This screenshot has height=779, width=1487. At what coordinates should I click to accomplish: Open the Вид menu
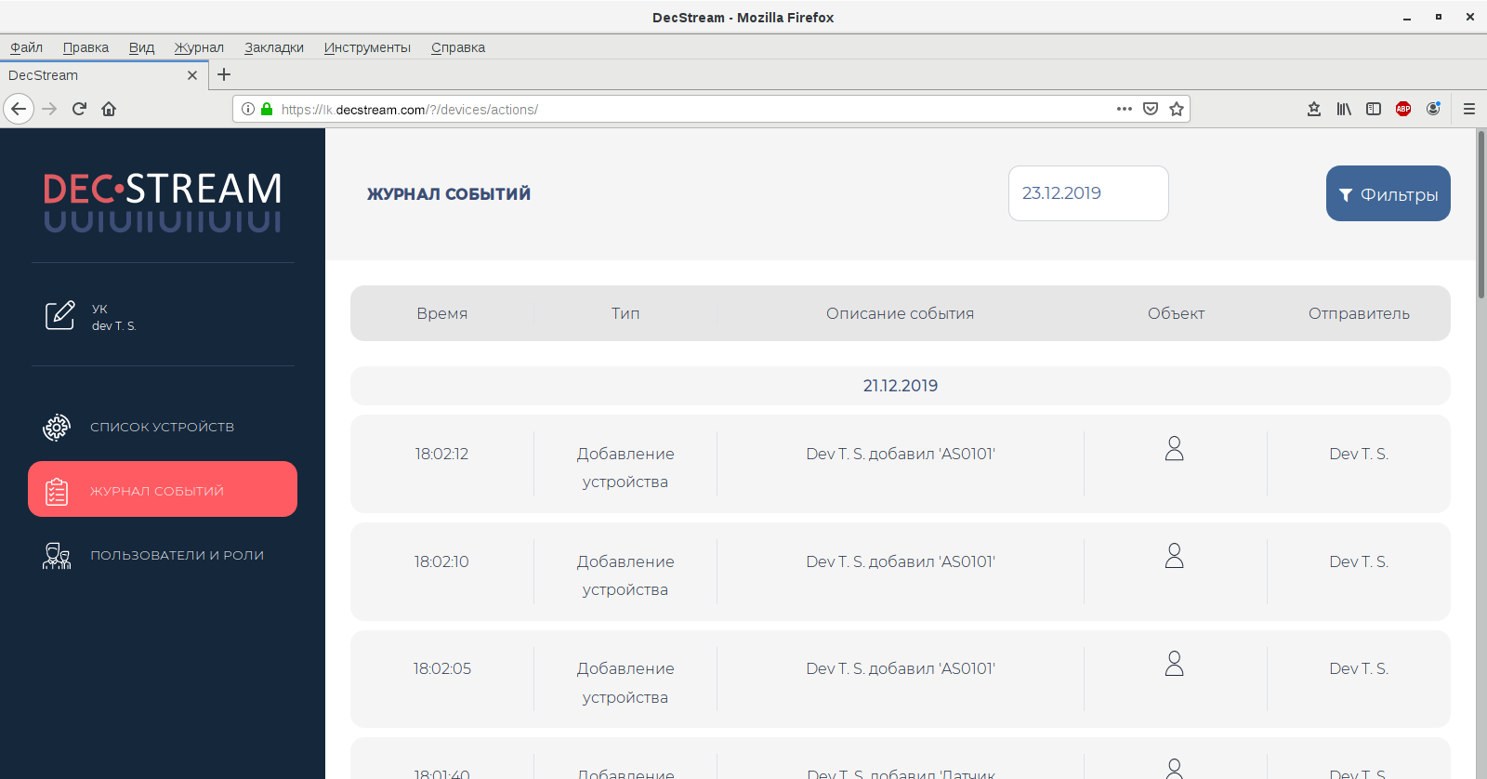(x=141, y=47)
